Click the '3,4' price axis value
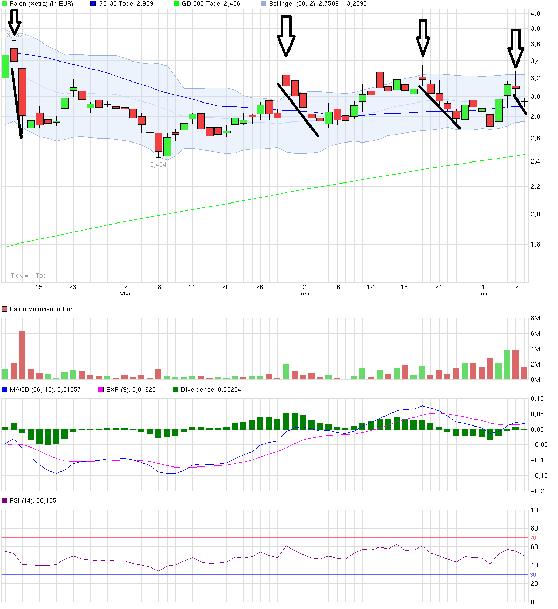 535,61
